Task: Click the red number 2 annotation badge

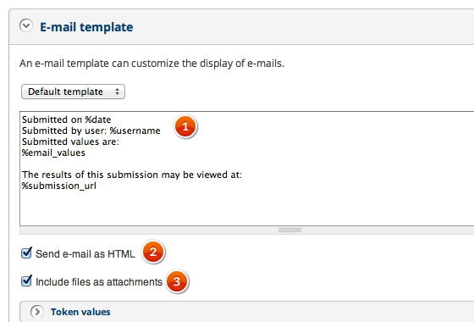Action: coord(153,252)
